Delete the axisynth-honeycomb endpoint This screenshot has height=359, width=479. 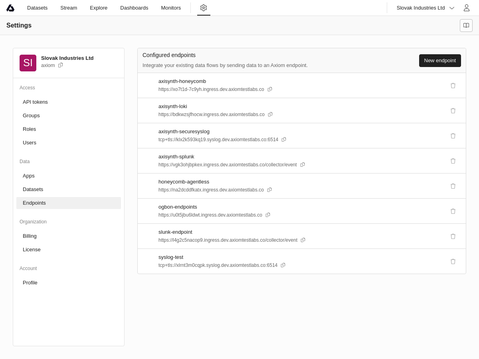click(x=453, y=85)
